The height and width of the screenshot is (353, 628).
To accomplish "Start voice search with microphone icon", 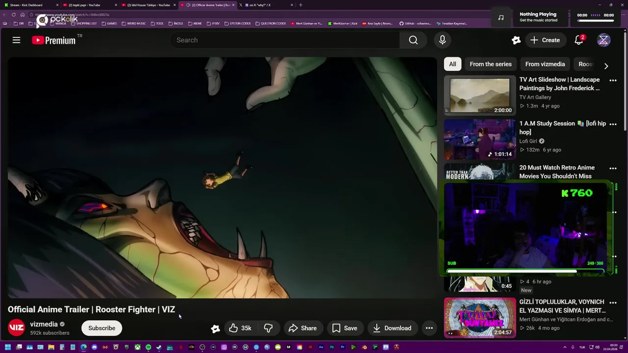I will [x=443, y=40].
